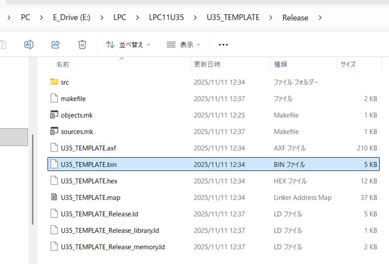Open the 表示 view dropdown
The height and width of the screenshot is (264, 389).
pyautogui.click(x=183, y=45)
